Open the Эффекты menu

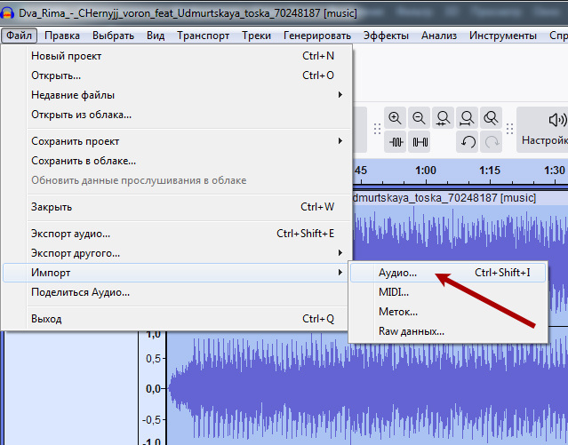(386, 36)
